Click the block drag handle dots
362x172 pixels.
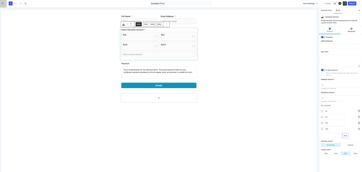click(127, 24)
